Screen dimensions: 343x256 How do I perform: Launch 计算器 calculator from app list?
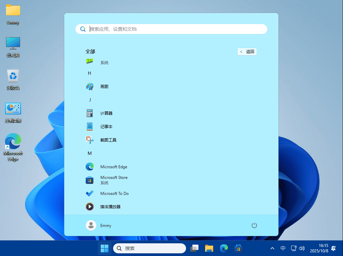(x=106, y=113)
